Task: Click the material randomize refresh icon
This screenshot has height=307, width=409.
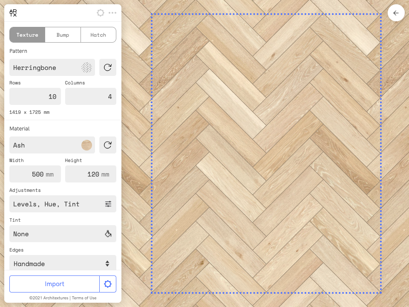Action: pyautogui.click(x=107, y=145)
